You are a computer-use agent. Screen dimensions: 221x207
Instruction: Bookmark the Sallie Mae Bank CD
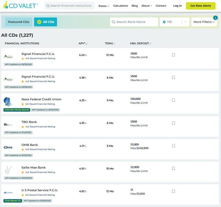(x=173, y=168)
